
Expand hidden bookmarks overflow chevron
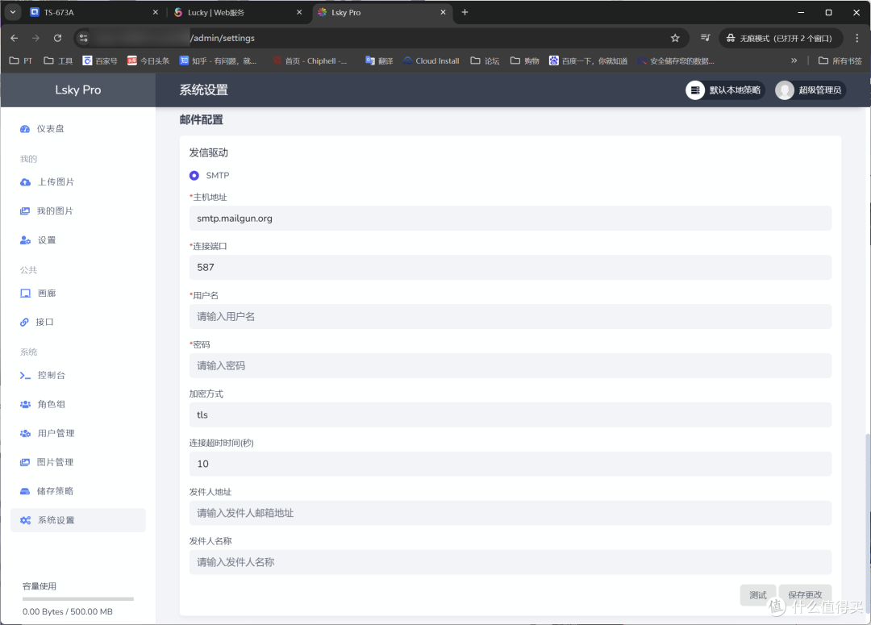[794, 60]
